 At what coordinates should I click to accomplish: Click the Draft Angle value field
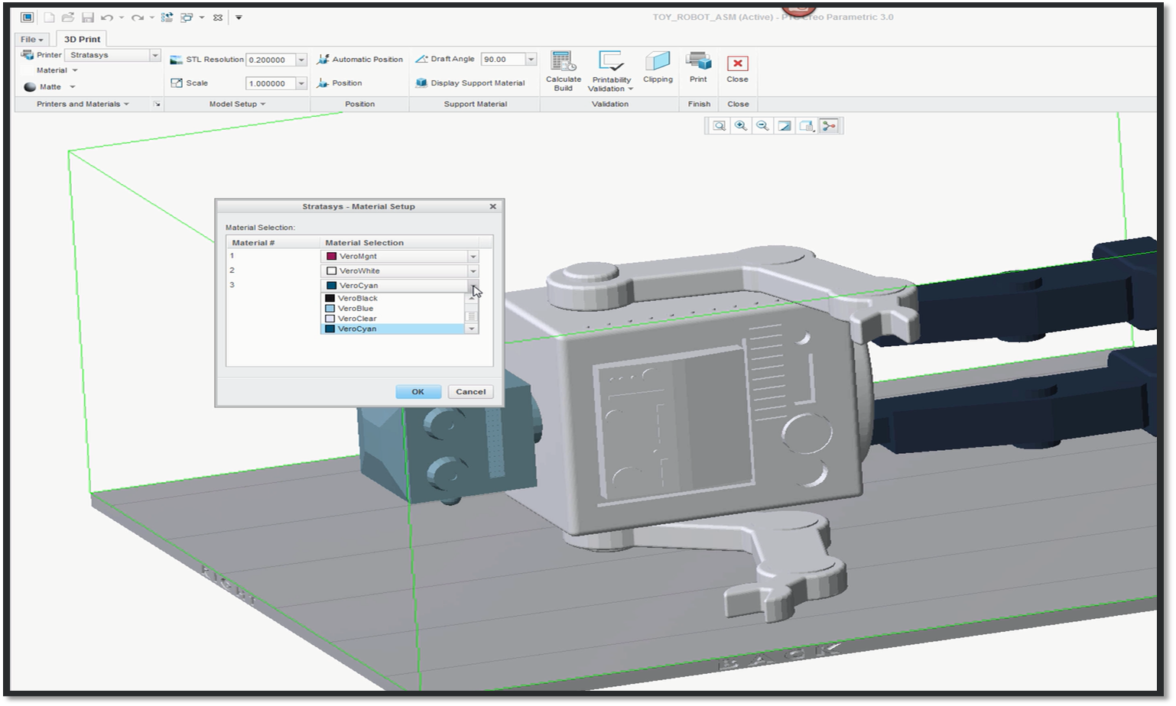tap(503, 59)
